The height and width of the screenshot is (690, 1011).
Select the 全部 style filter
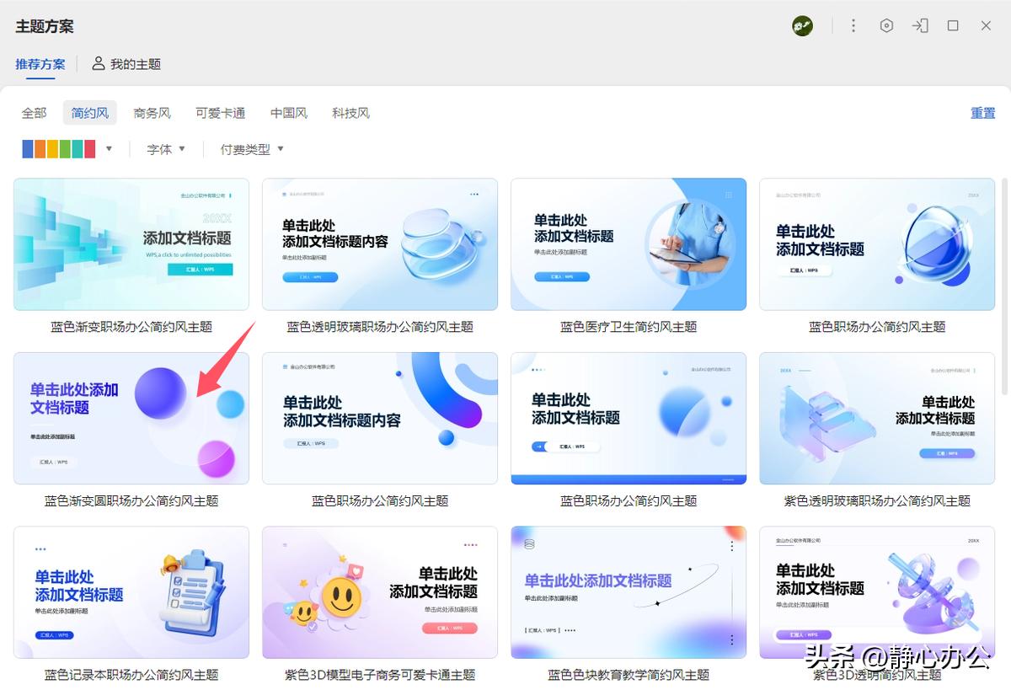35,113
